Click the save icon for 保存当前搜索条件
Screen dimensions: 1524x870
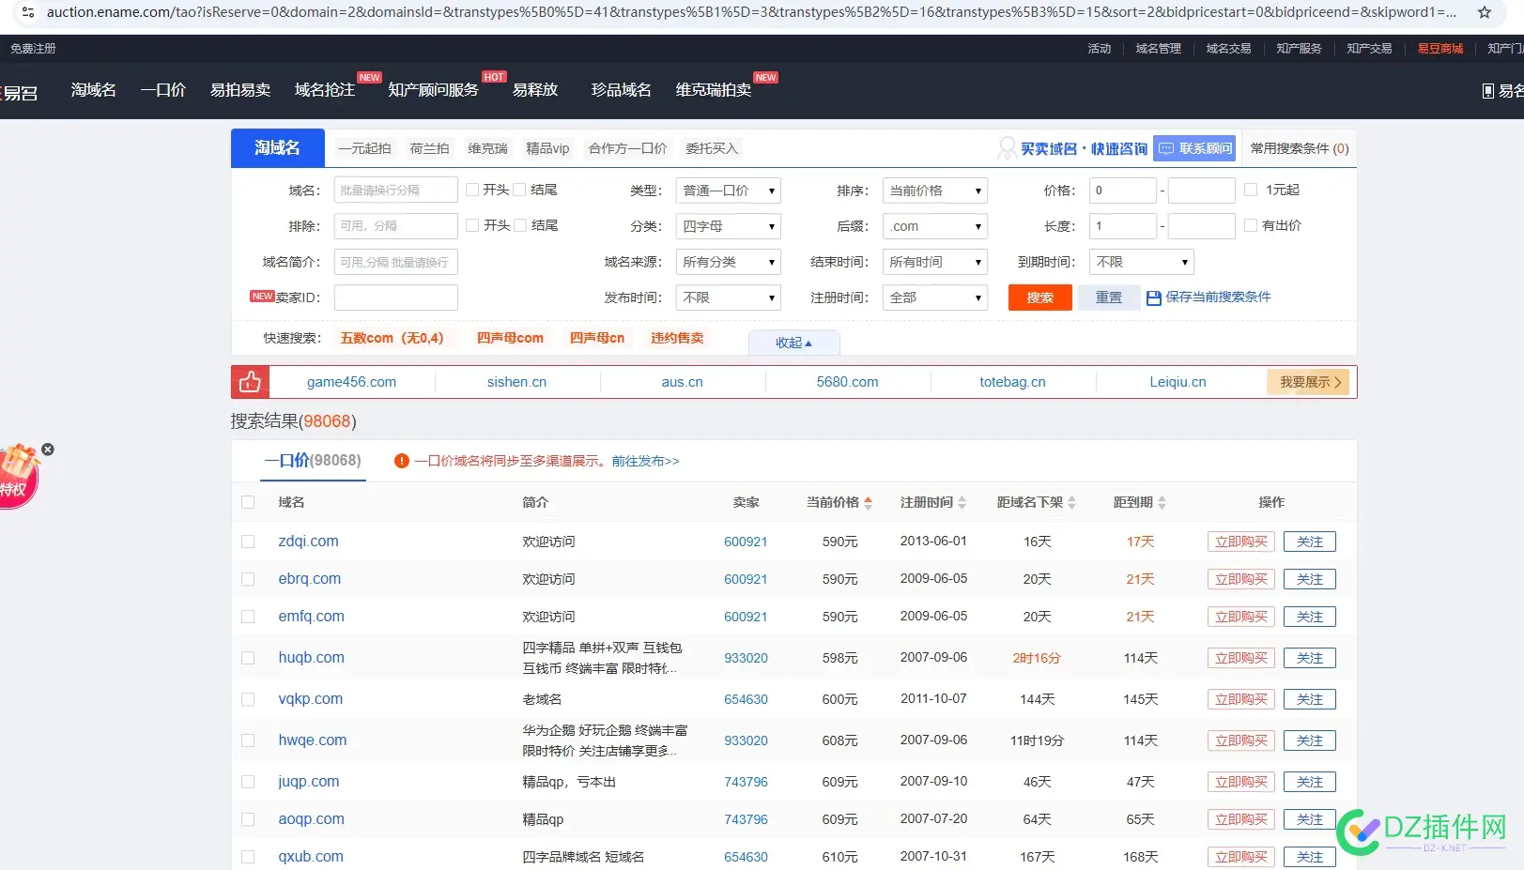(x=1153, y=298)
